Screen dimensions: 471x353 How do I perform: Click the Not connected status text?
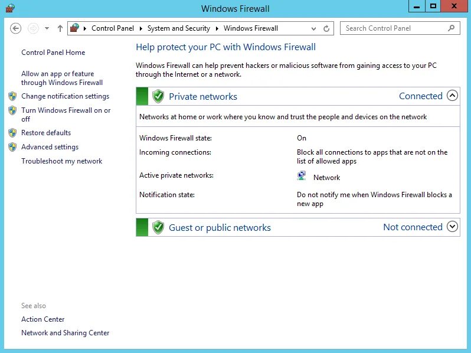tap(413, 227)
